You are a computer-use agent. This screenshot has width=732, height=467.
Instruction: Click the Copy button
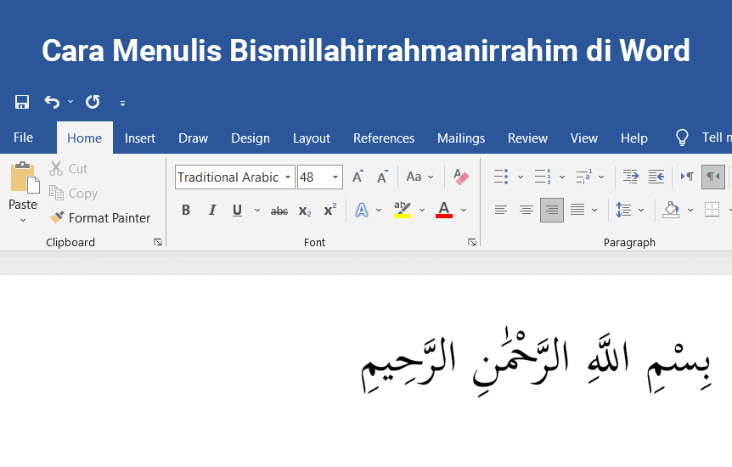tap(73, 194)
